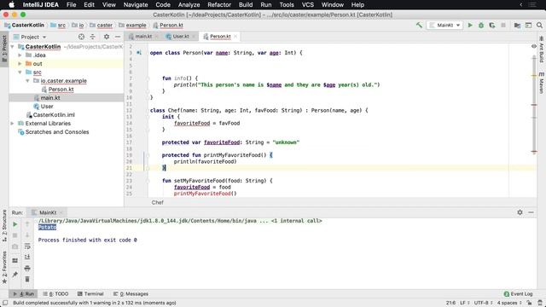Open the Project panel settings gear

tap(107, 37)
